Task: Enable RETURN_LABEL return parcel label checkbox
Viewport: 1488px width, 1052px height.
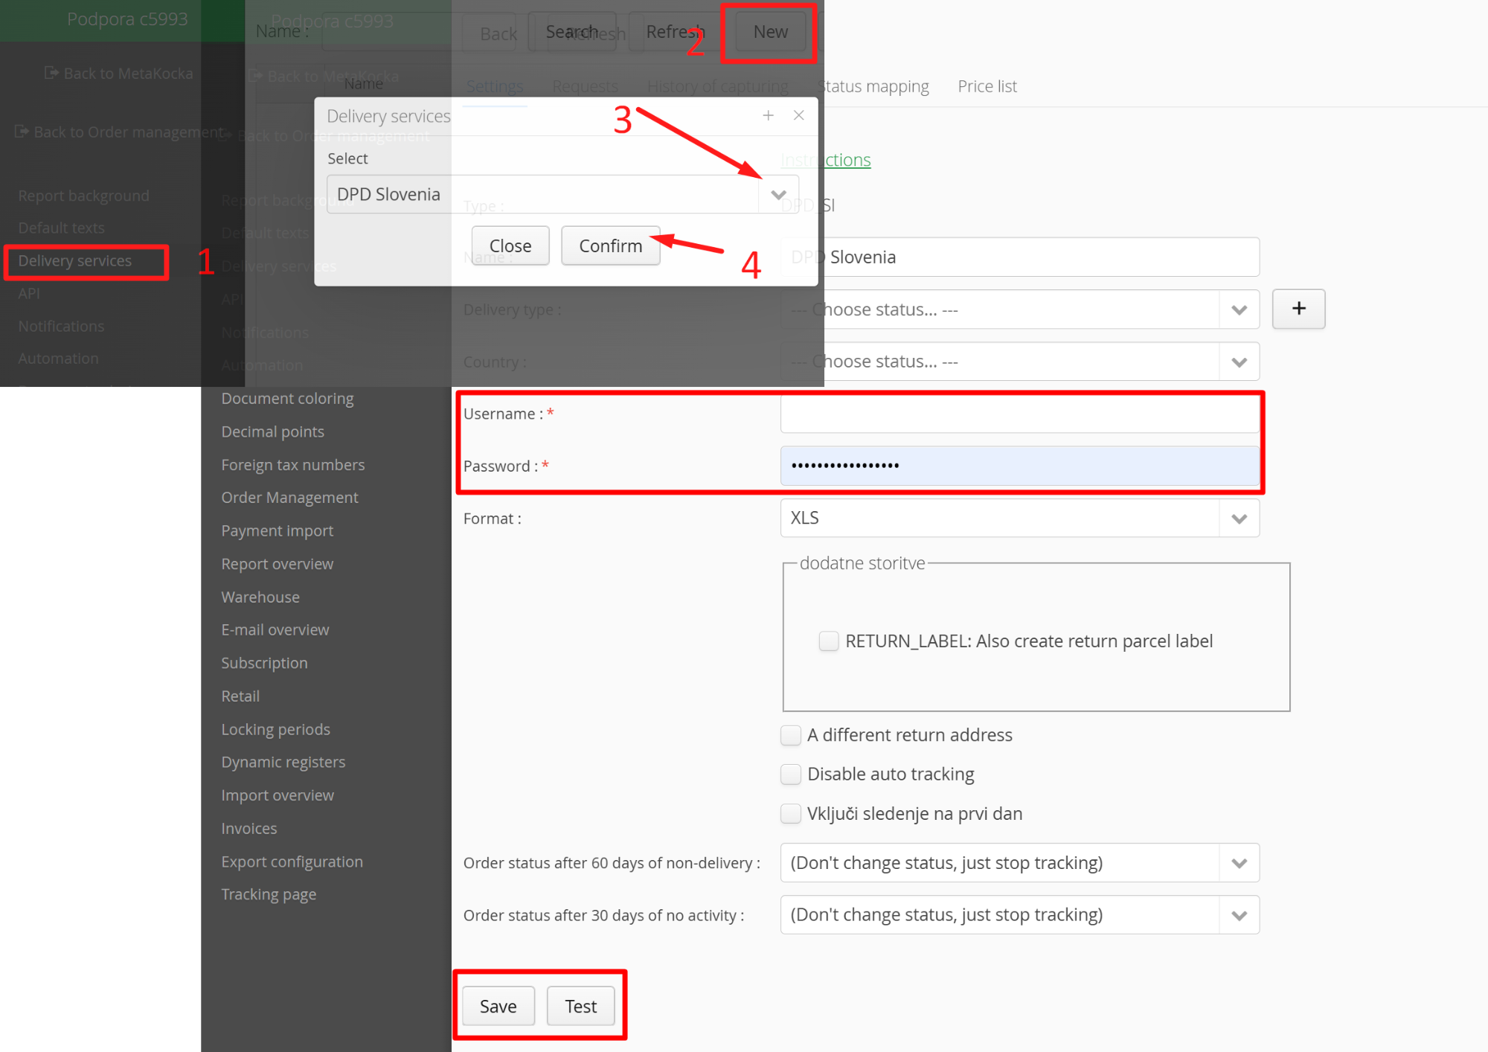Action: [x=828, y=641]
